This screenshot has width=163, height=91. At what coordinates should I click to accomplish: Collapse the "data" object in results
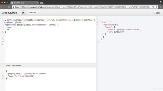(97, 22)
